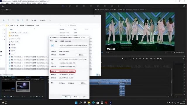Image resolution: width=187 pixels, height=105 pixels.
Task: Open Adobe Premiere Pro Auto-Save folder
Action: coord(20,33)
